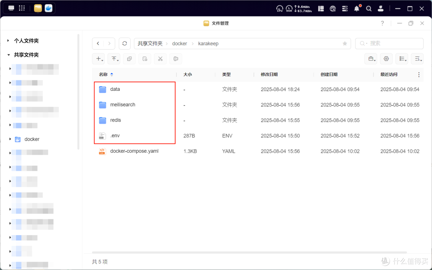Image resolution: width=432 pixels, height=270 pixels.
Task: Click the Copy icon in the toolbar
Action: (129, 58)
